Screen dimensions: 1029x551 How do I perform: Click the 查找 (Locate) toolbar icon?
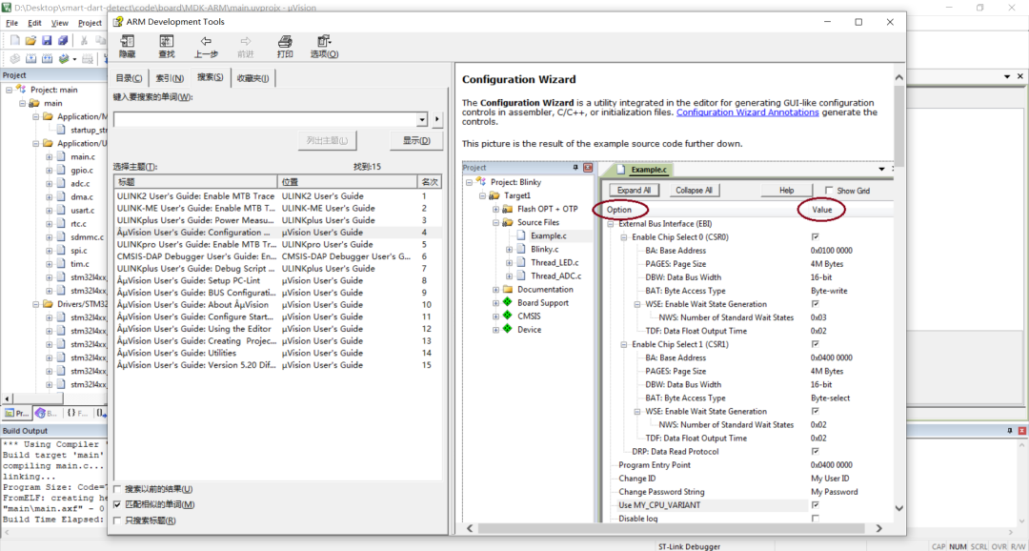click(x=167, y=47)
